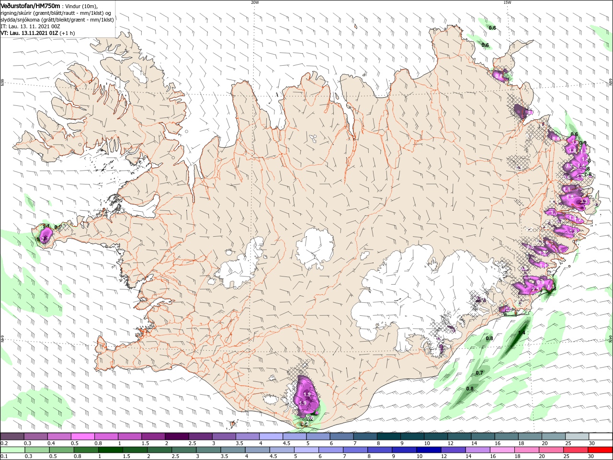This screenshot has width=613, height=460.
Task: Click the 15W longitude label
Action: pos(507,2)
